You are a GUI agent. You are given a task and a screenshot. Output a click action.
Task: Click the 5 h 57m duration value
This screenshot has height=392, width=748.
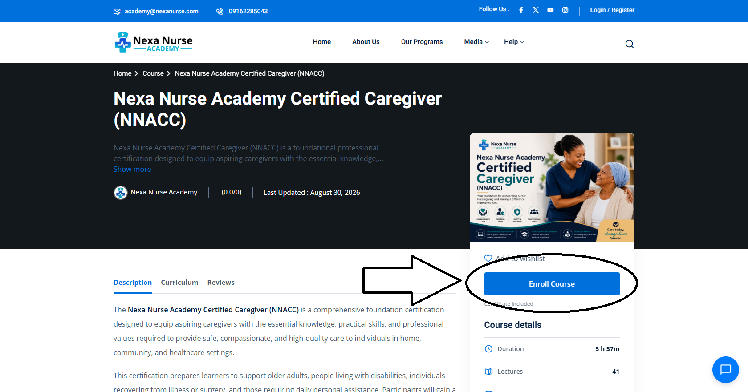(x=607, y=349)
